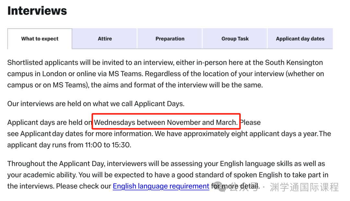This screenshot has height=201, width=350.
Task: Click 'MS Teams' in the second text line
Action: pyautogui.click(x=125, y=74)
